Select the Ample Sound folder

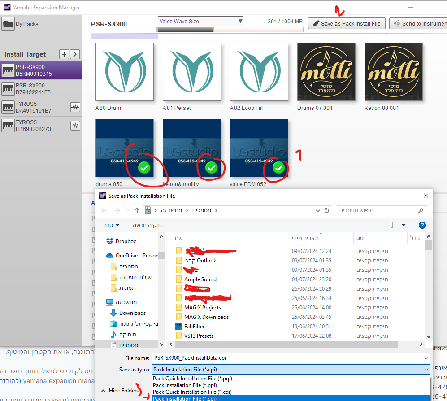coord(200,279)
